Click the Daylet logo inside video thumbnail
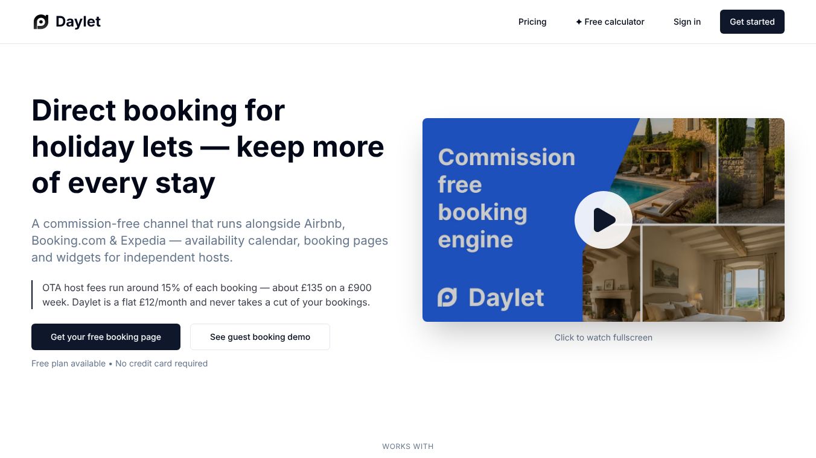This screenshot has width=816, height=458. coord(491,298)
